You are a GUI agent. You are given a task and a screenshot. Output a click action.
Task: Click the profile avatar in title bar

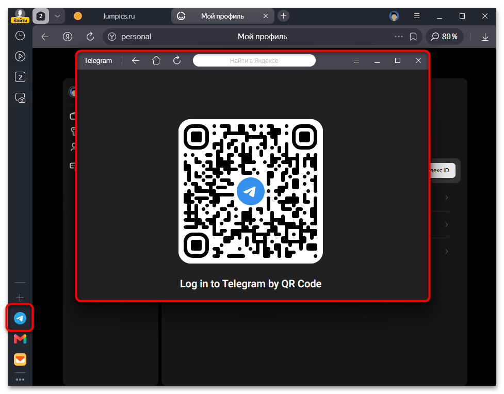pyautogui.click(x=394, y=16)
